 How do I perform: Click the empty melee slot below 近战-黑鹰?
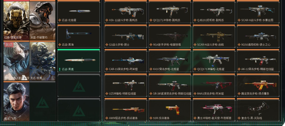tap(79, 86)
